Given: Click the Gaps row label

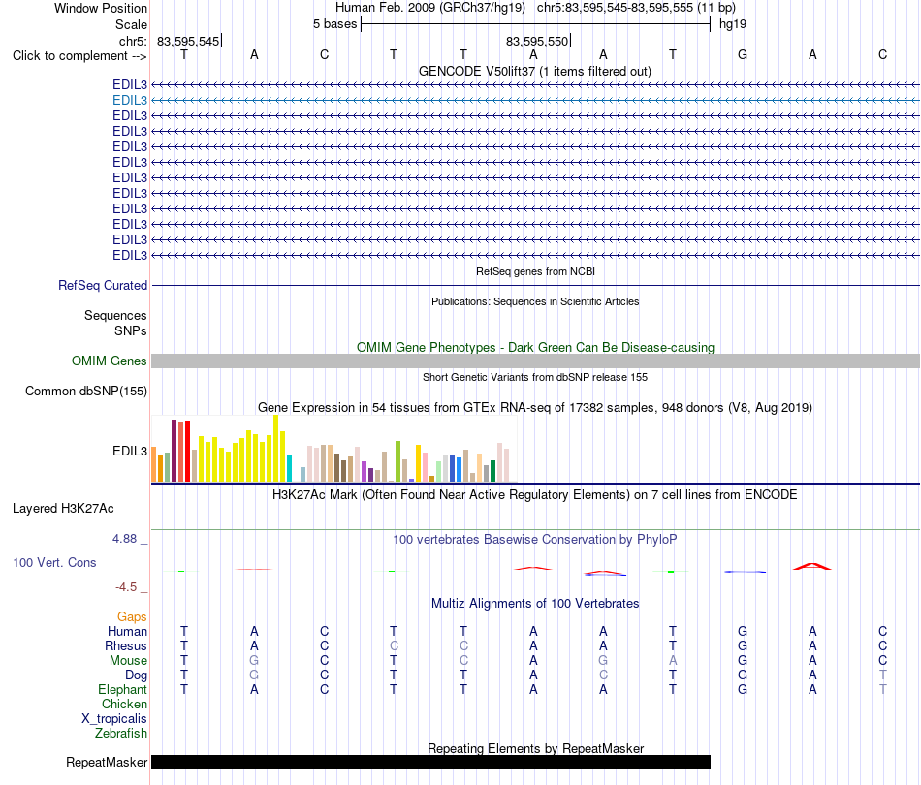Looking at the screenshot, I should [x=132, y=616].
